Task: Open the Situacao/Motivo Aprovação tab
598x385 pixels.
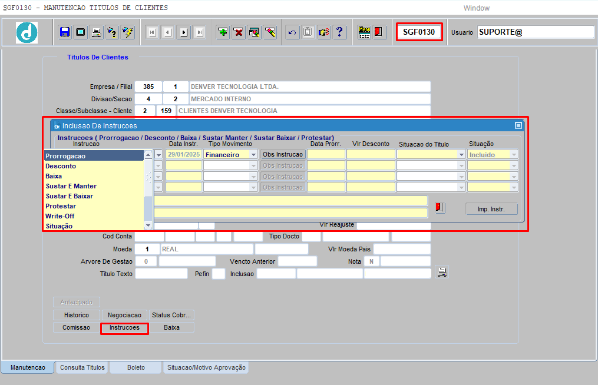Action: coord(206,367)
